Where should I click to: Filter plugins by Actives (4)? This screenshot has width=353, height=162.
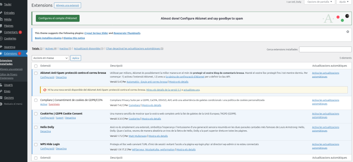51,49
